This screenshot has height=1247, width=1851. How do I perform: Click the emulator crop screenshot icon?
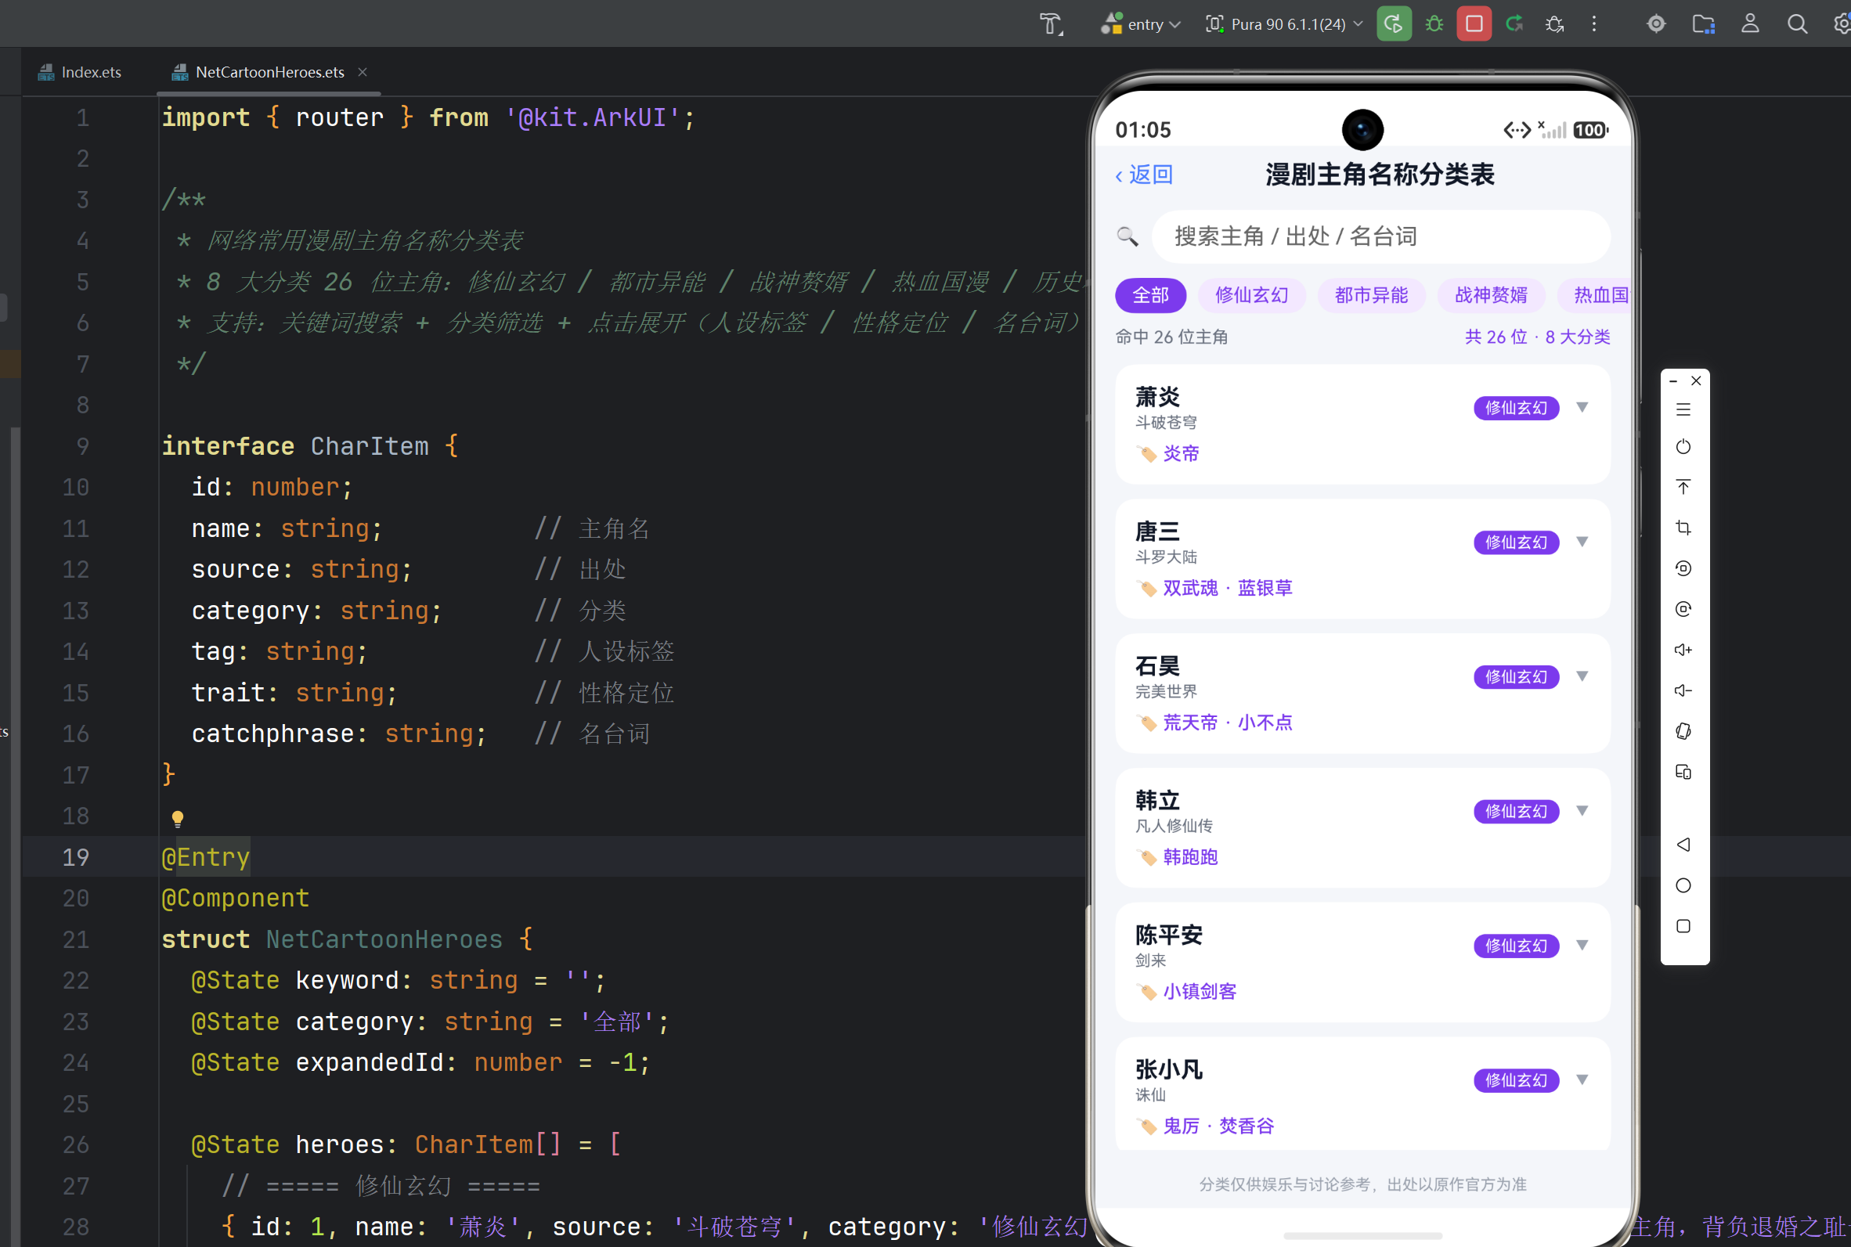[x=1683, y=528]
